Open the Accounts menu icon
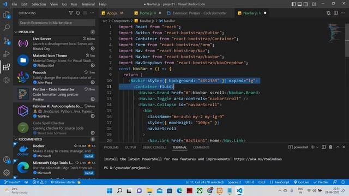This screenshot has width=349, height=196. 7,160
